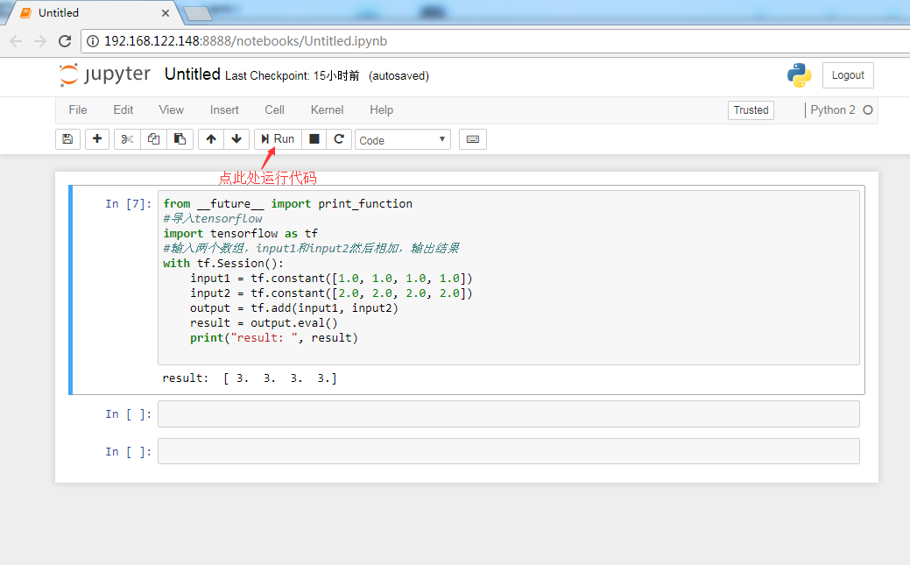Click the 'import tensorflow as tf' line
The width and height of the screenshot is (910, 565).
click(240, 233)
